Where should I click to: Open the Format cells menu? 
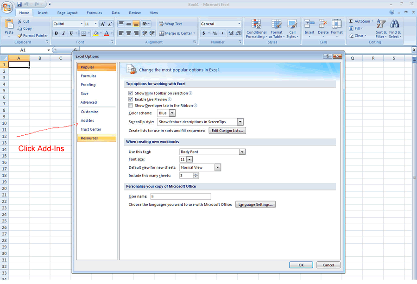point(337,28)
